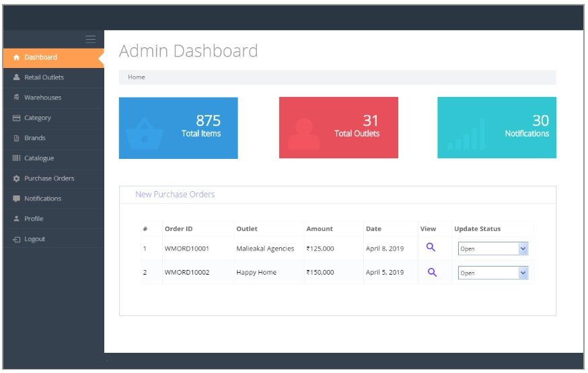This screenshot has width=588, height=373.
Task: Click the Dashboard home icon in sidebar
Action: click(x=16, y=58)
